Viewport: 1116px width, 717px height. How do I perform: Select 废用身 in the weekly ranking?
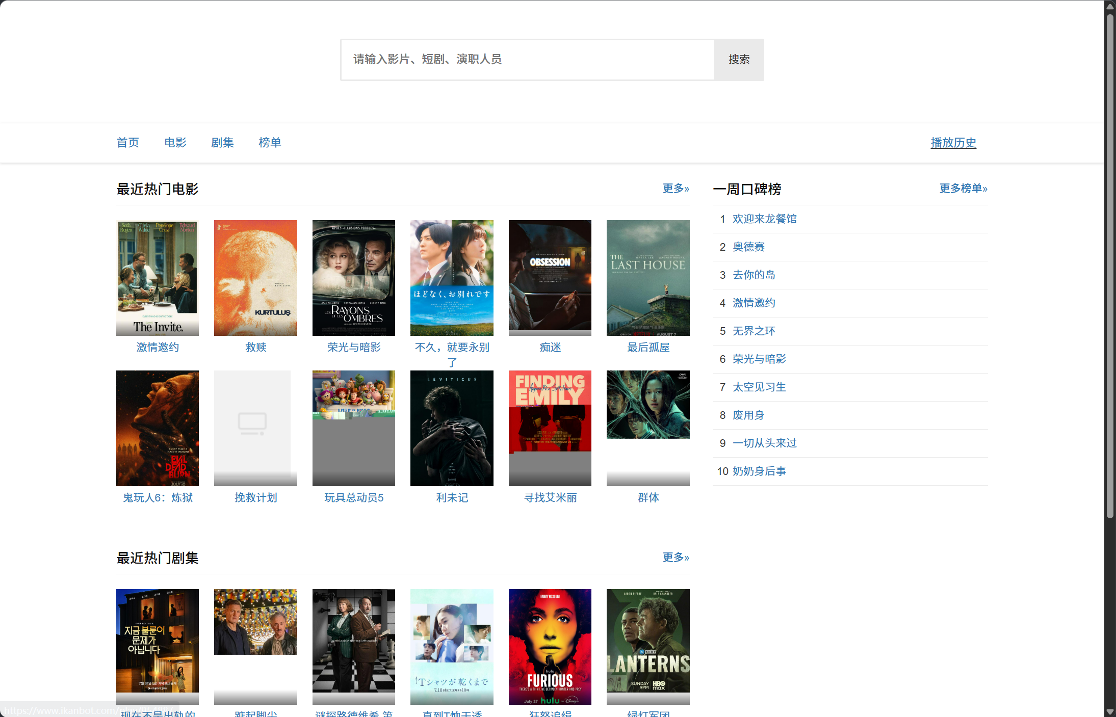748,415
